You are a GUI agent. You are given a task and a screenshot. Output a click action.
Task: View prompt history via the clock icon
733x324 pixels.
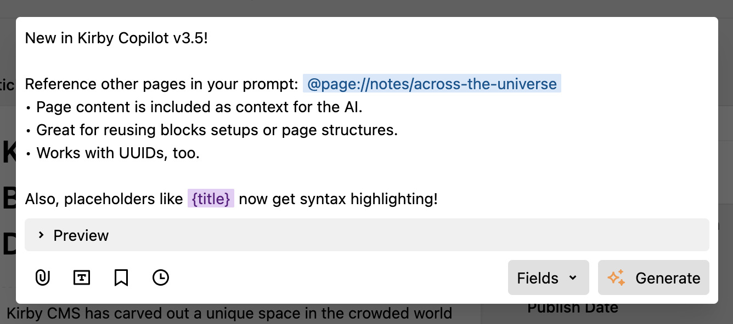coord(161,277)
